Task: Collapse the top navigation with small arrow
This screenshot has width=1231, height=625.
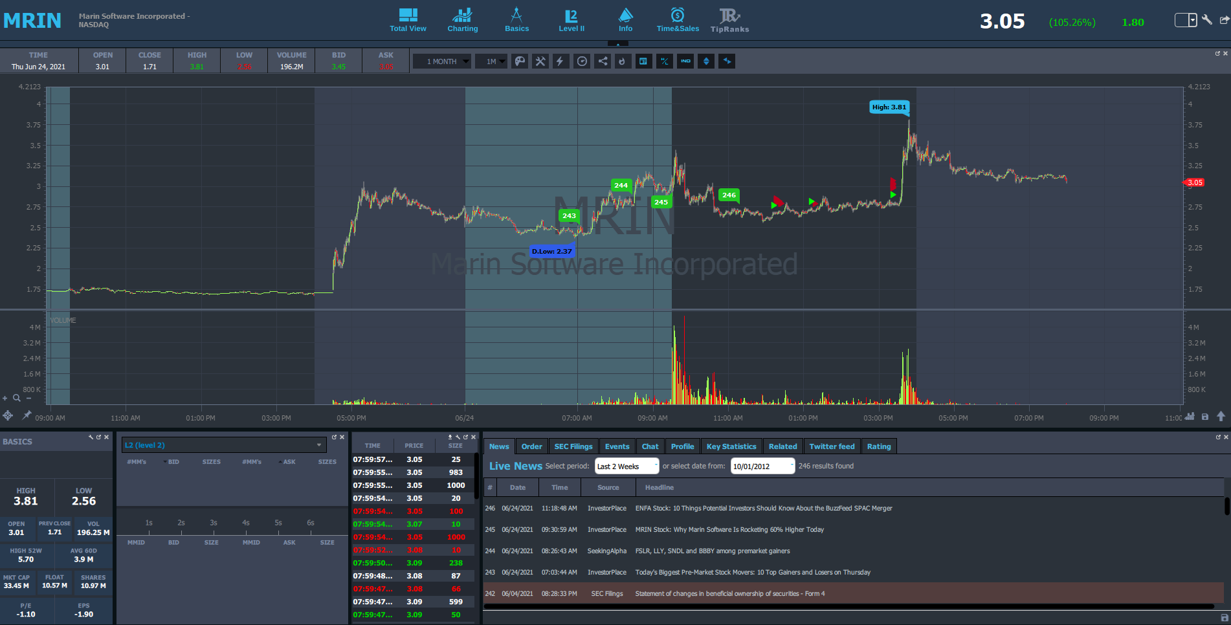Action: [x=618, y=44]
